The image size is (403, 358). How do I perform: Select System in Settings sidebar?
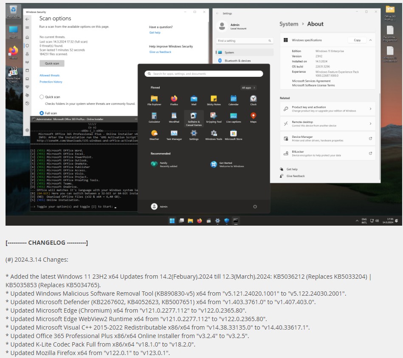tap(245, 52)
